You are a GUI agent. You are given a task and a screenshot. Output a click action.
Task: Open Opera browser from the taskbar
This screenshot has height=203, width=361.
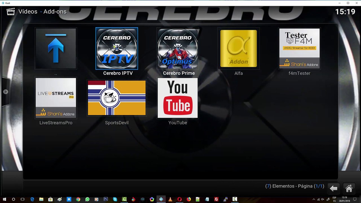179,199
